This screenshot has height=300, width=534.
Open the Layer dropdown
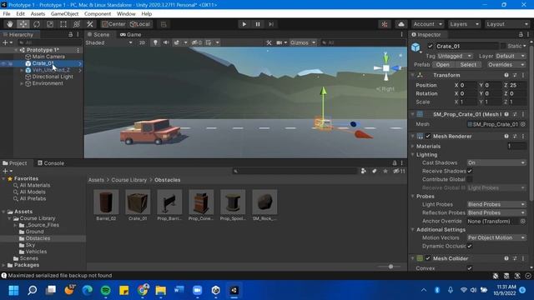[x=510, y=56]
